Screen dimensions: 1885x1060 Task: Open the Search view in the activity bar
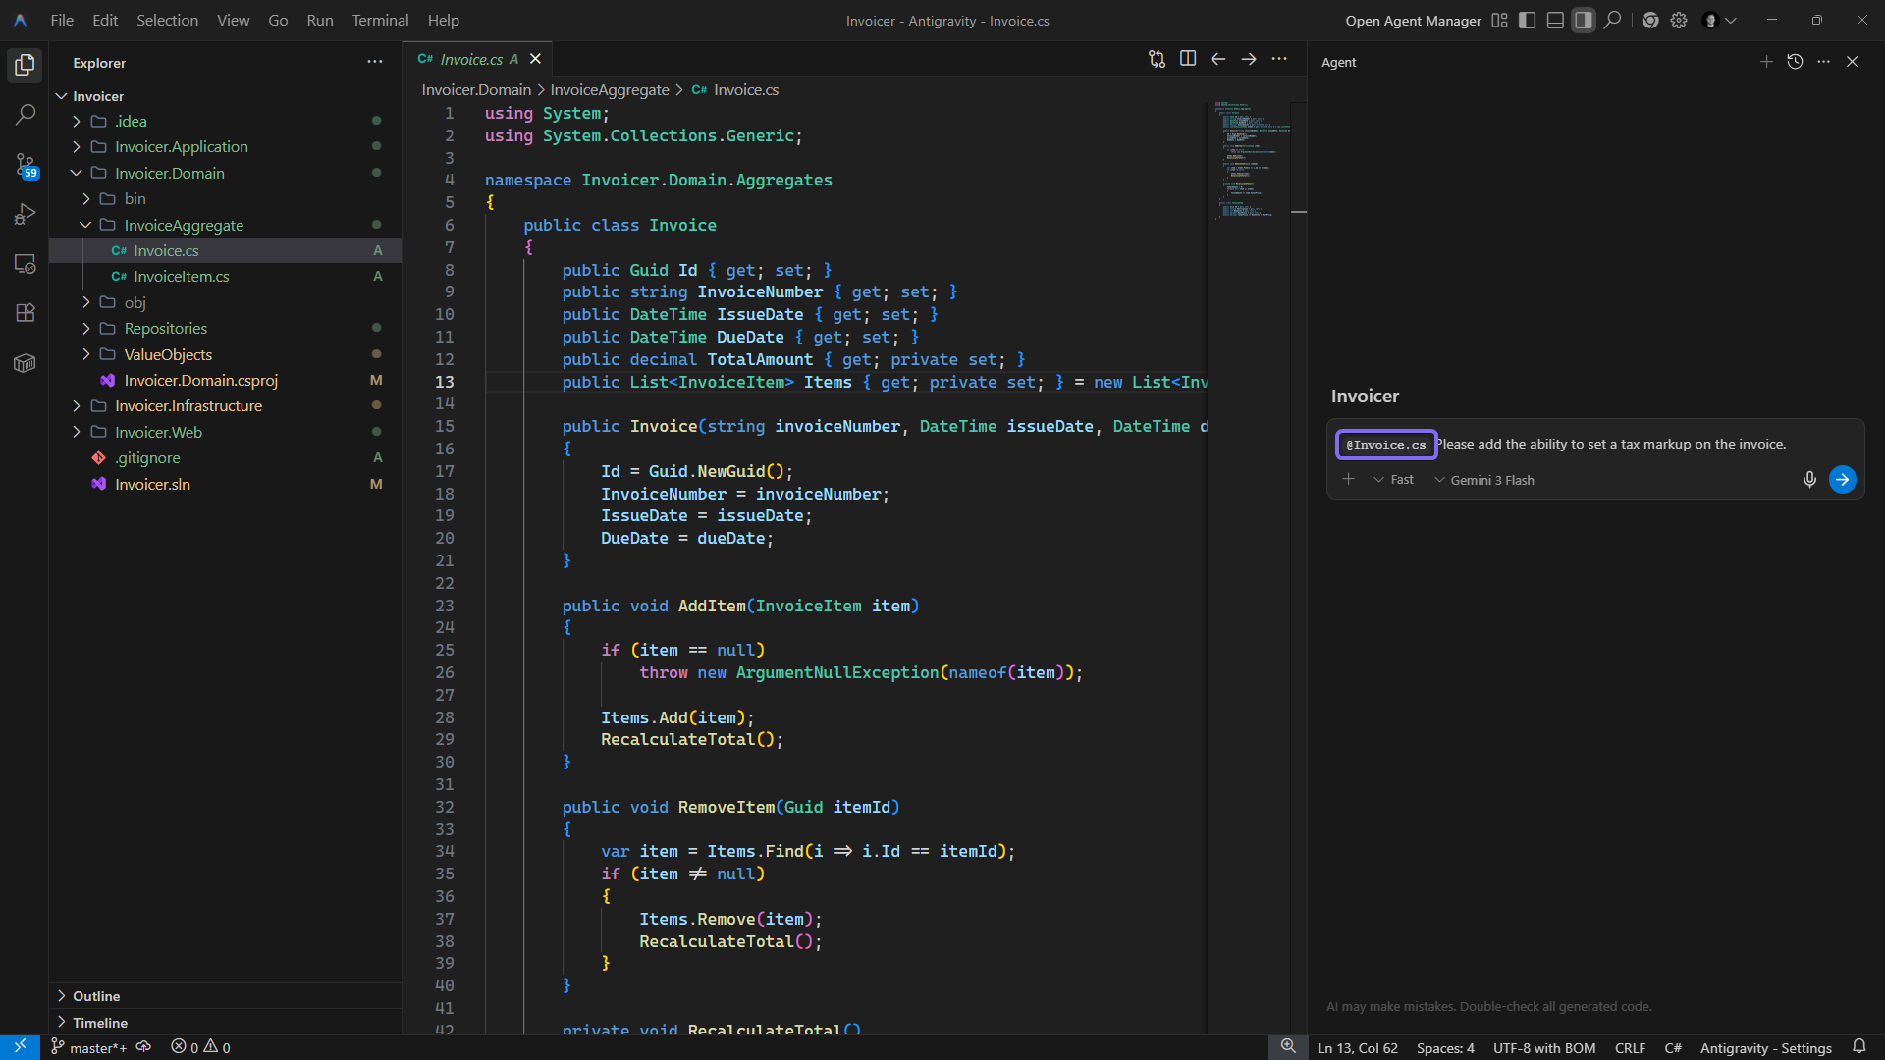[25, 115]
